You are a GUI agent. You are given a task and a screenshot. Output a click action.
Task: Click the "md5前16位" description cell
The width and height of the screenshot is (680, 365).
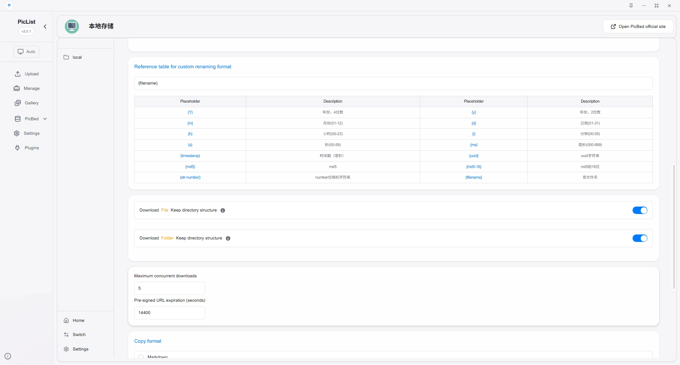click(x=590, y=167)
